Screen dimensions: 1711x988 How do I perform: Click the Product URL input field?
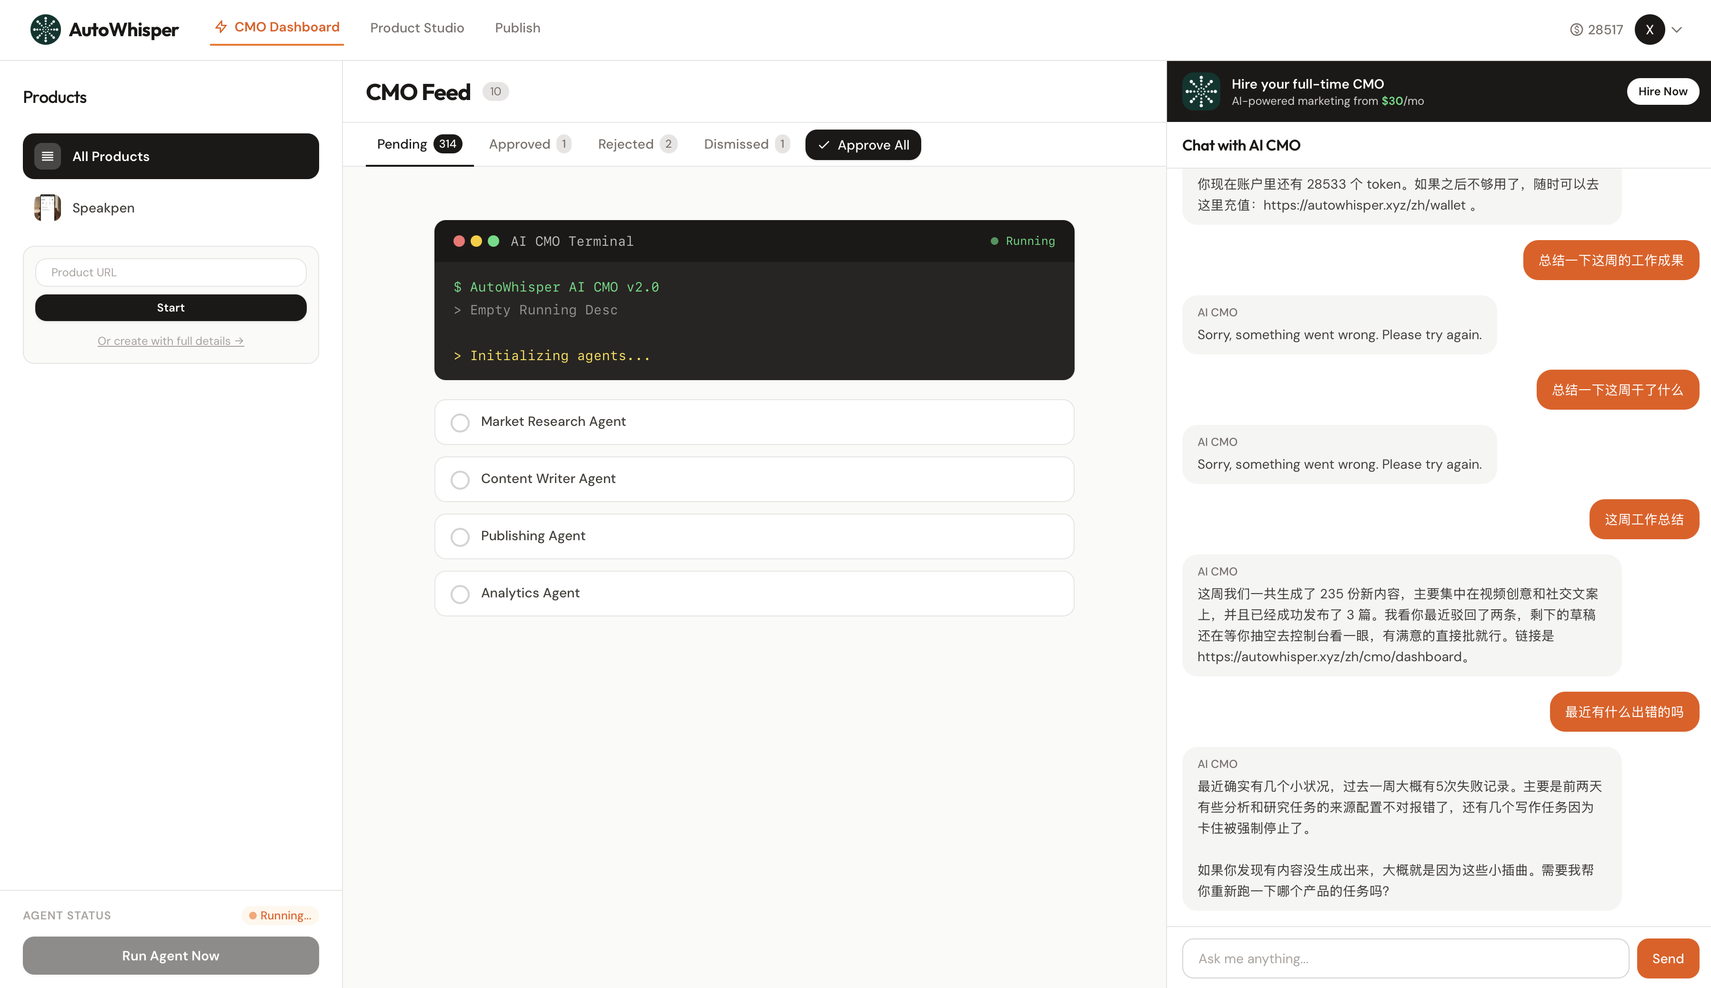pos(170,272)
